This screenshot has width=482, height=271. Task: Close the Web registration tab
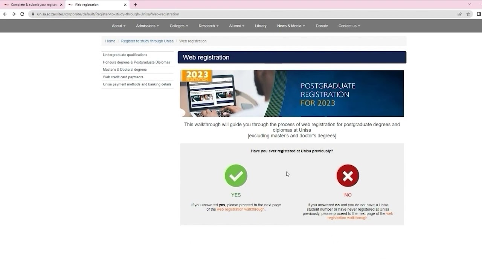[x=125, y=5]
